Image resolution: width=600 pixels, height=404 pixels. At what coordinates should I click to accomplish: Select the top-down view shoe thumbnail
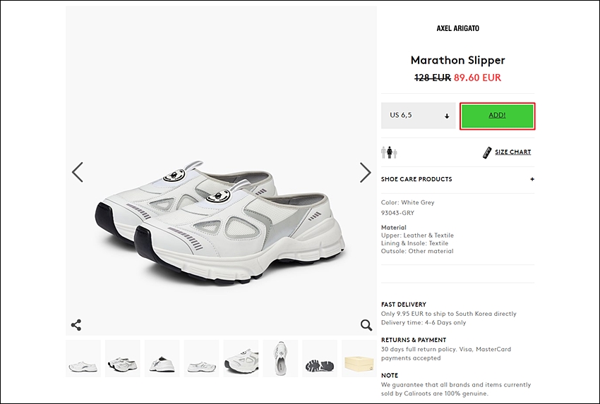coord(280,358)
